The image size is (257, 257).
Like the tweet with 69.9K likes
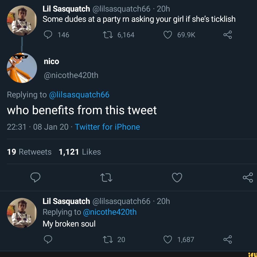(x=167, y=35)
